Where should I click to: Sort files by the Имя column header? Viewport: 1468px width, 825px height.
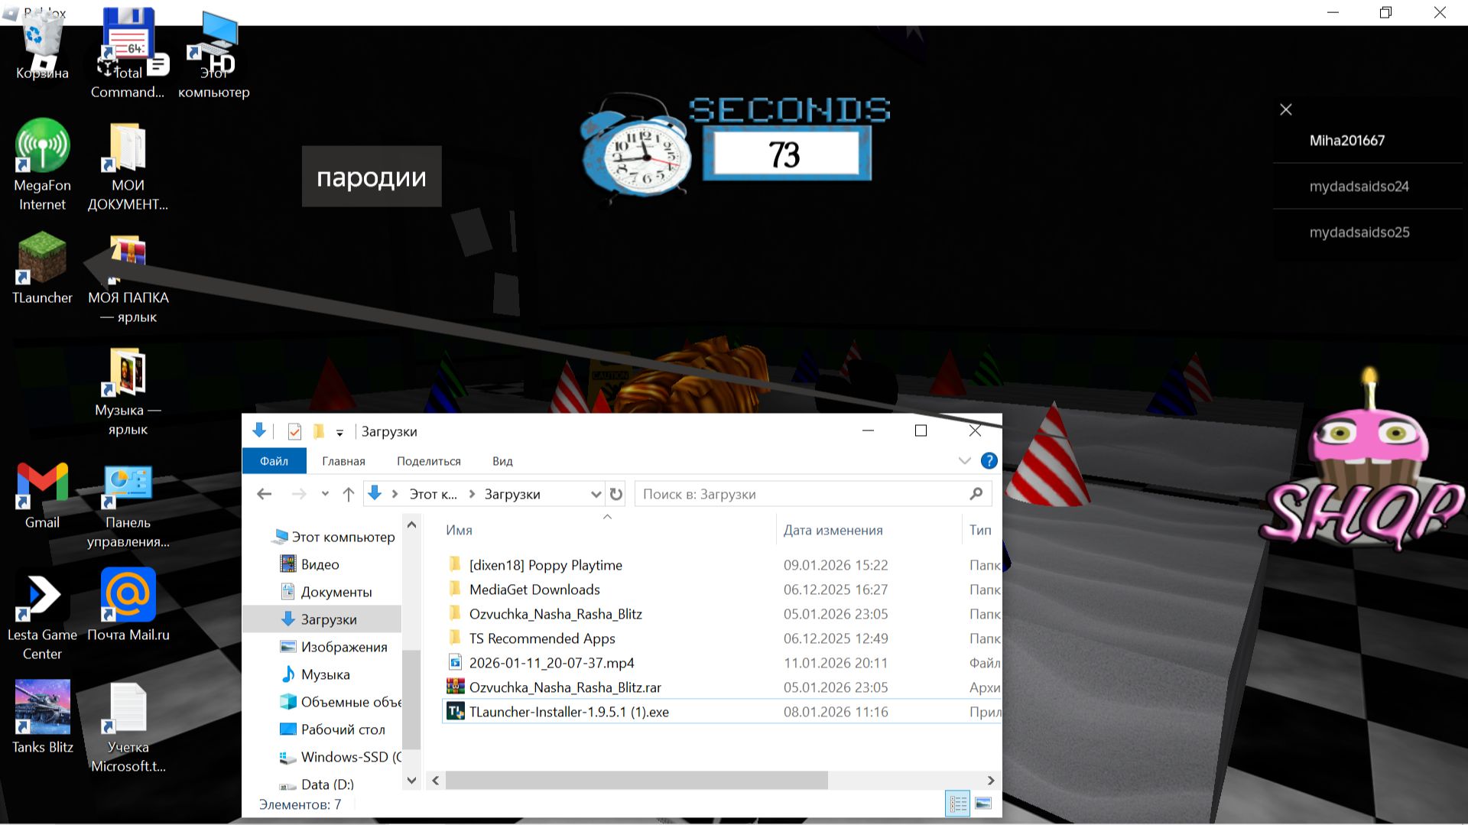[x=459, y=530]
